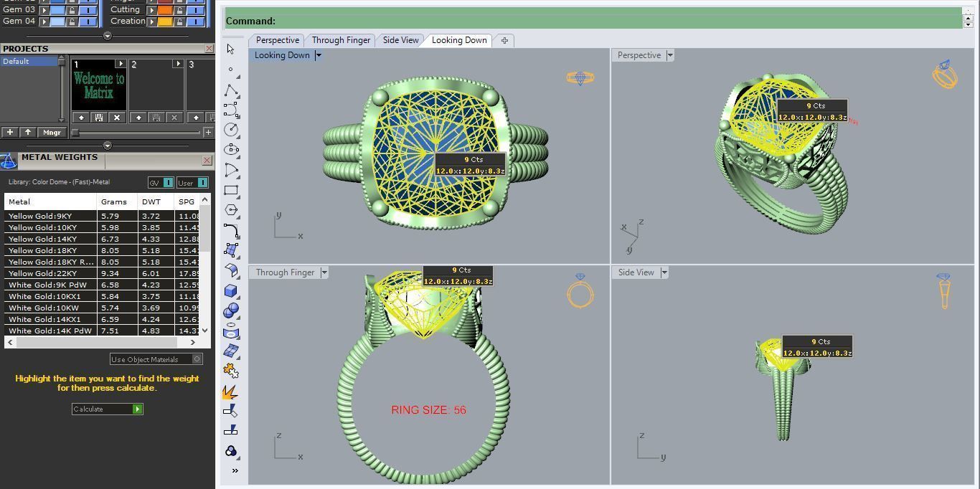This screenshot has width=980, height=489.
Task: Switch to the Perspective tab
Action: tap(278, 40)
